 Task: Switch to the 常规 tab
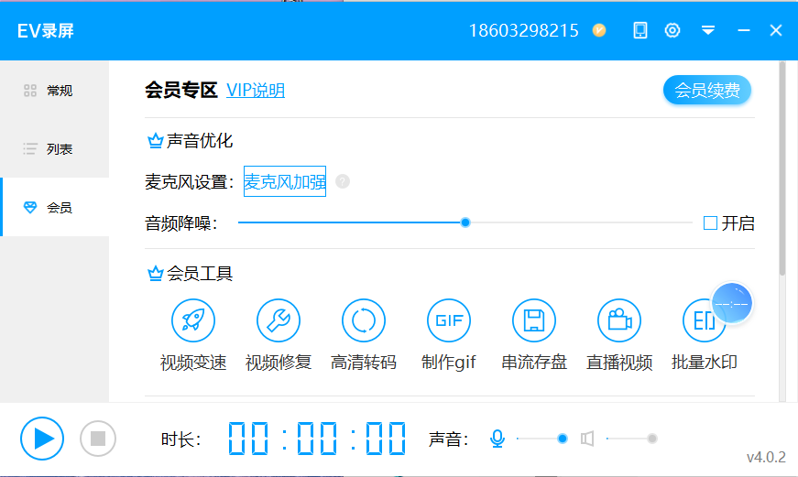point(54,91)
